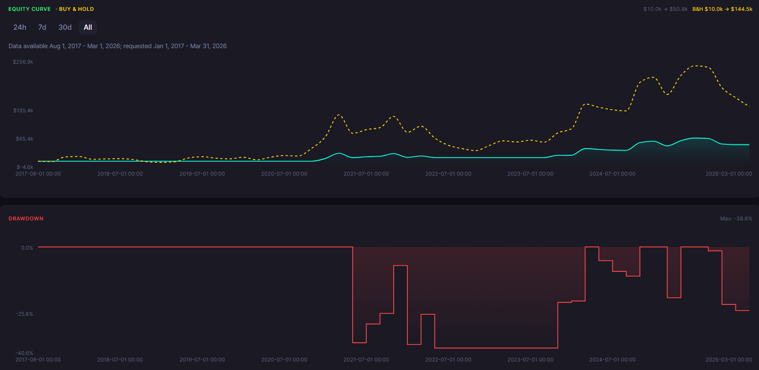Click the DRAWDOWN panel title
759x370 pixels.
click(x=26, y=219)
